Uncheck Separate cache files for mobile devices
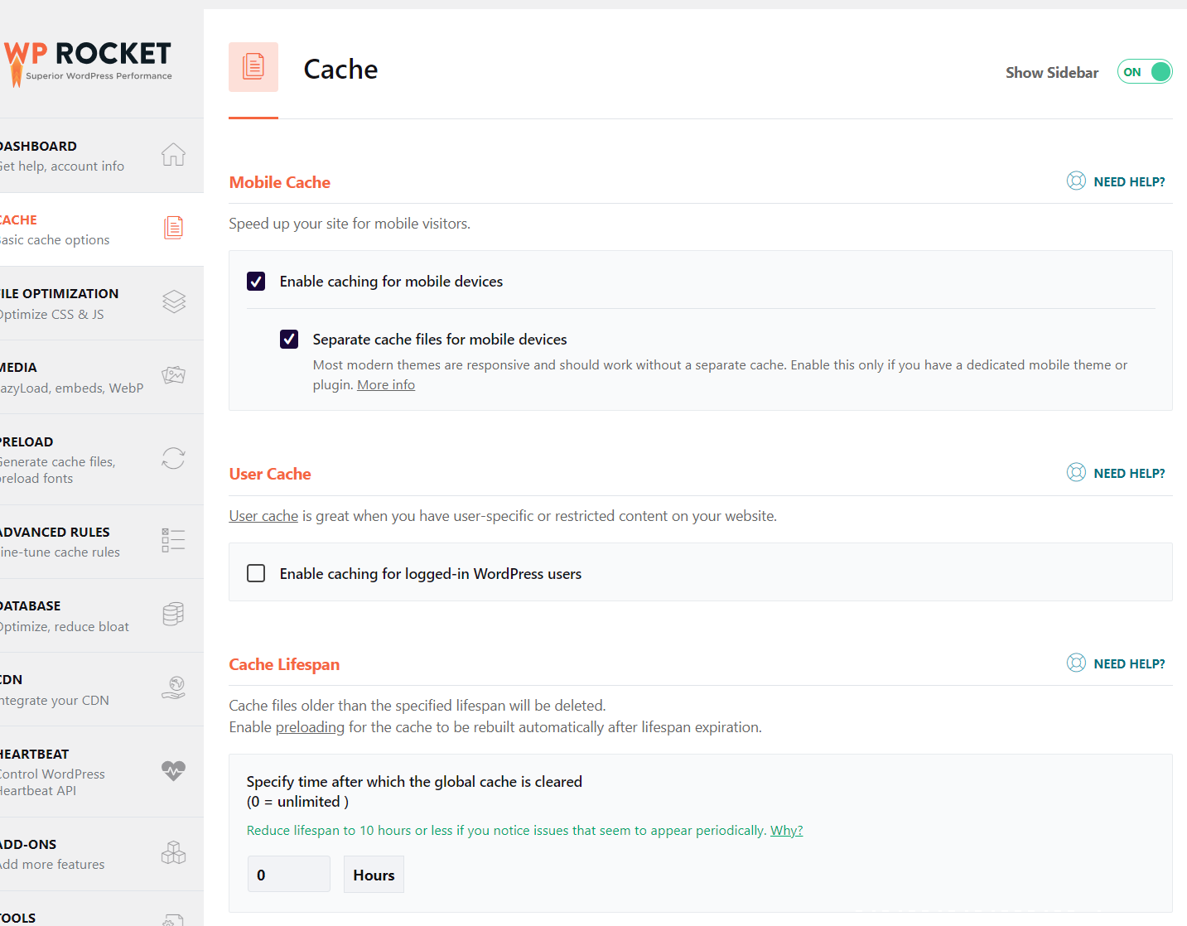 pyautogui.click(x=289, y=339)
